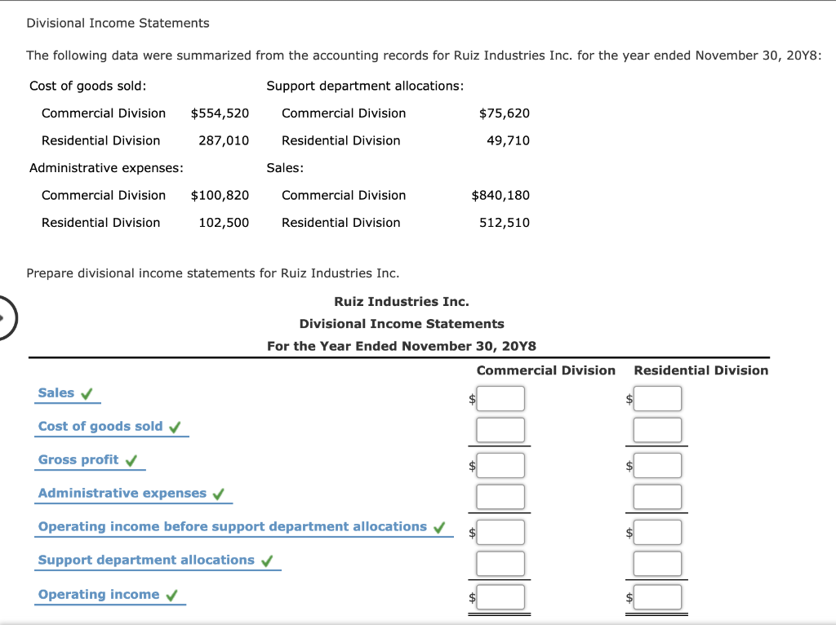Click the Residential Division Administrative expenses field

(x=657, y=496)
